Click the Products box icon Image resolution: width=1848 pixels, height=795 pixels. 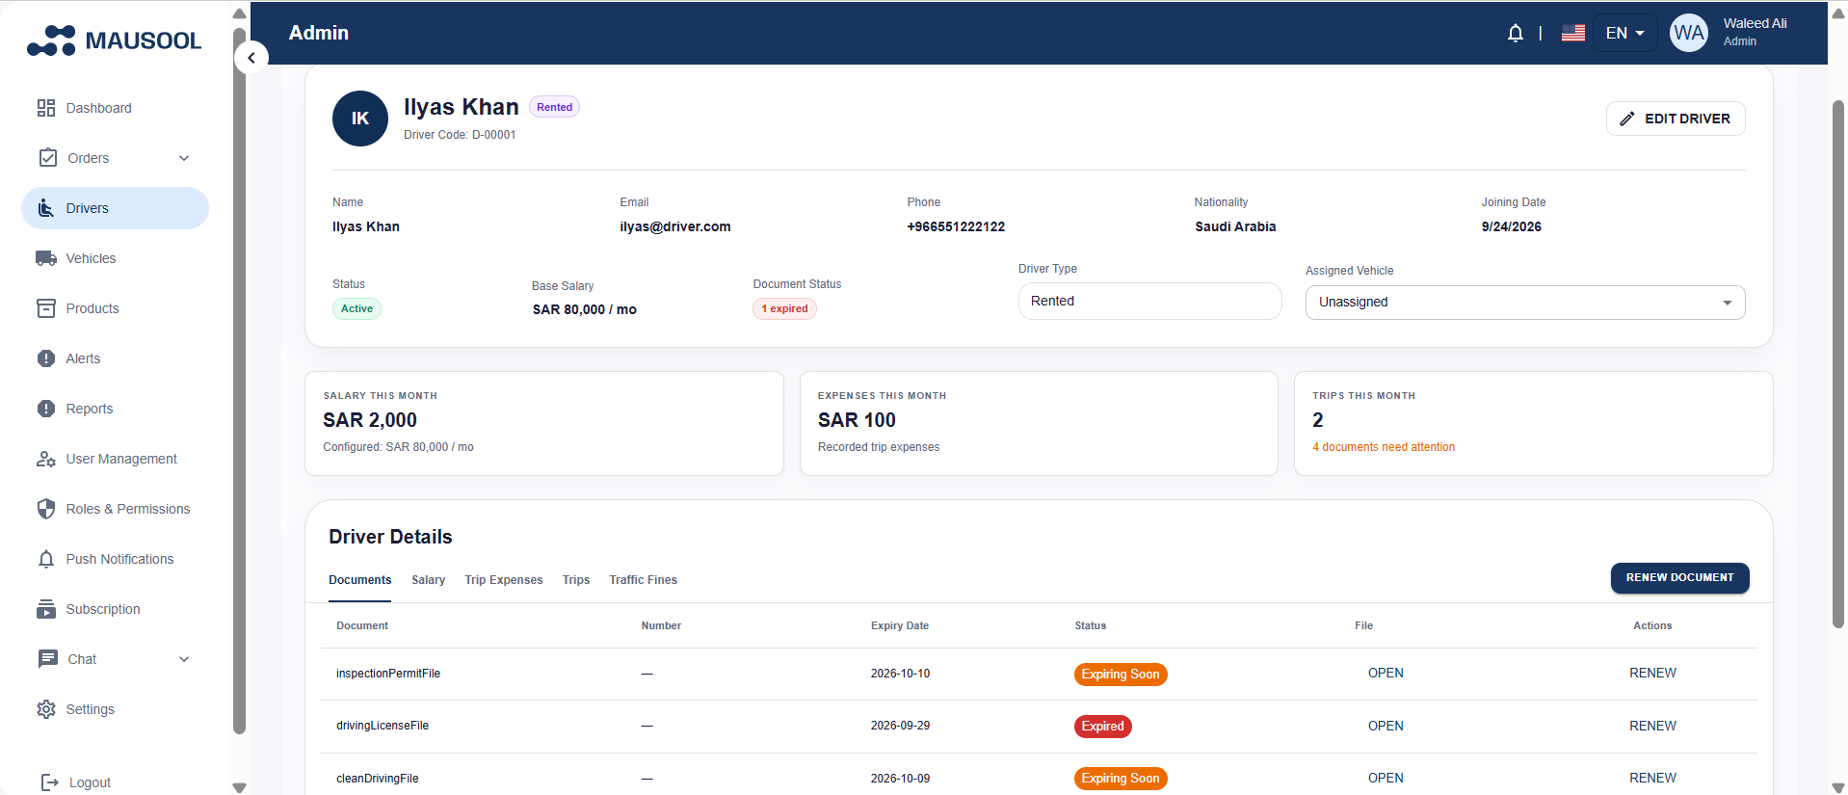click(x=46, y=308)
